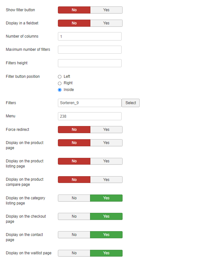Select Left filter button position
Image resolution: width=202 pixels, height=263 pixels.
click(60, 77)
